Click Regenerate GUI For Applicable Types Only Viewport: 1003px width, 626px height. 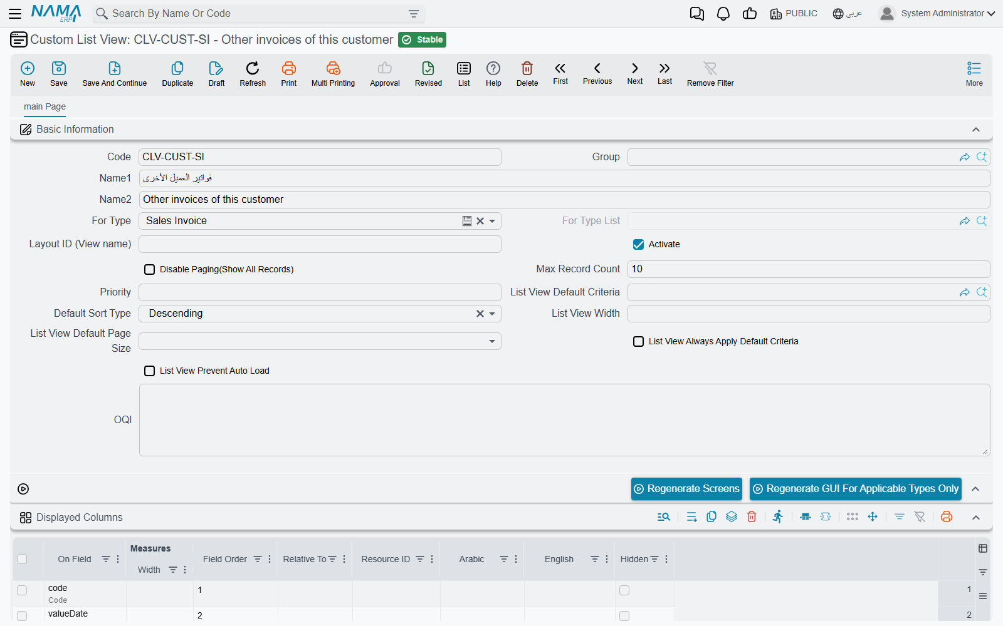pyautogui.click(x=856, y=489)
